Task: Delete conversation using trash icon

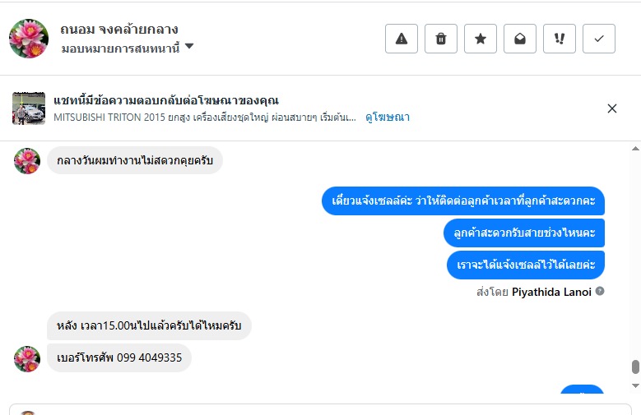Action: (441, 39)
